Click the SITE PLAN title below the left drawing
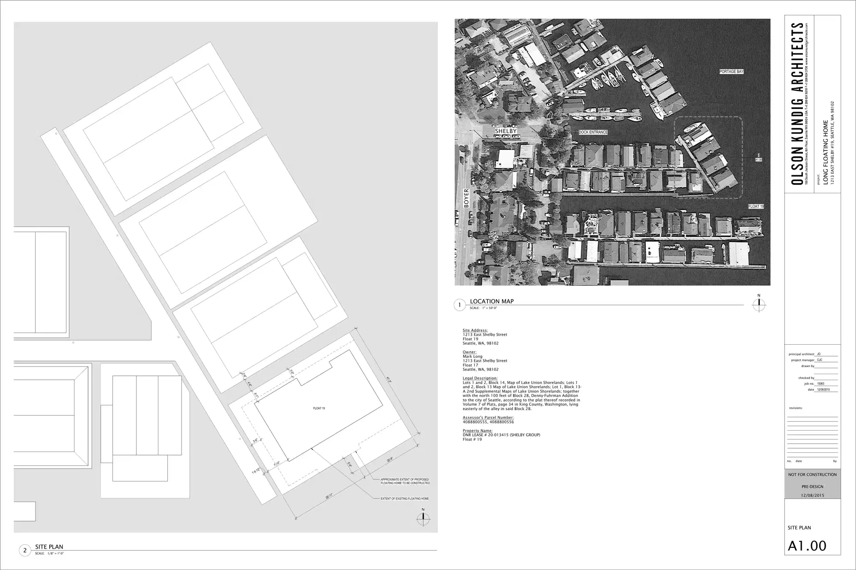Viewport: 856px width, 570px height. tap(49, 546)
